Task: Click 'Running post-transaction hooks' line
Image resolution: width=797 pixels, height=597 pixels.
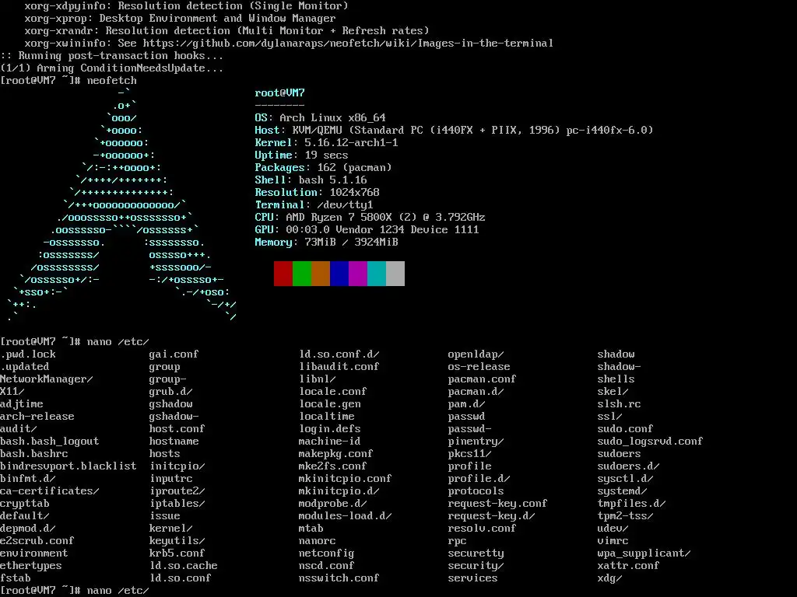Action: [x=112, y=56]
